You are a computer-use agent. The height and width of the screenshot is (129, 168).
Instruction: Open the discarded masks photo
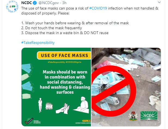126,87
